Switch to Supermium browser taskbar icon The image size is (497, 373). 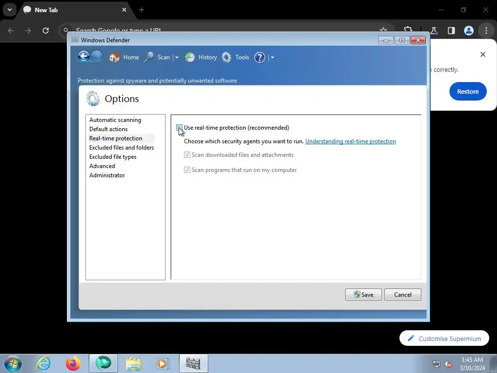pyautogui.click(x=103, y=363)
